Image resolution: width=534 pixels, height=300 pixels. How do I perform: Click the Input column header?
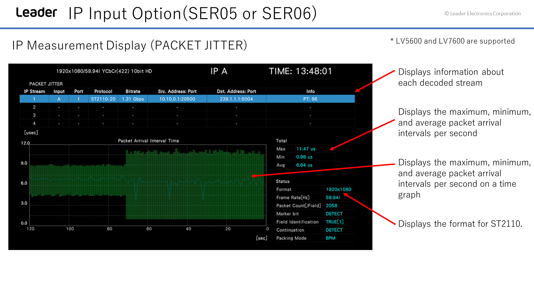59,91
